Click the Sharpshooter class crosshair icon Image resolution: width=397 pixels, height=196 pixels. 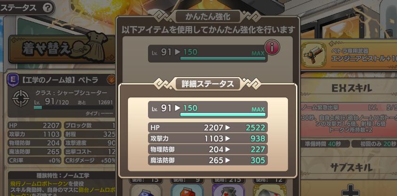pos(21,98)
